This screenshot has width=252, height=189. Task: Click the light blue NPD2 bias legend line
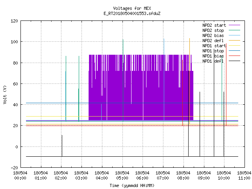(234, 35)
